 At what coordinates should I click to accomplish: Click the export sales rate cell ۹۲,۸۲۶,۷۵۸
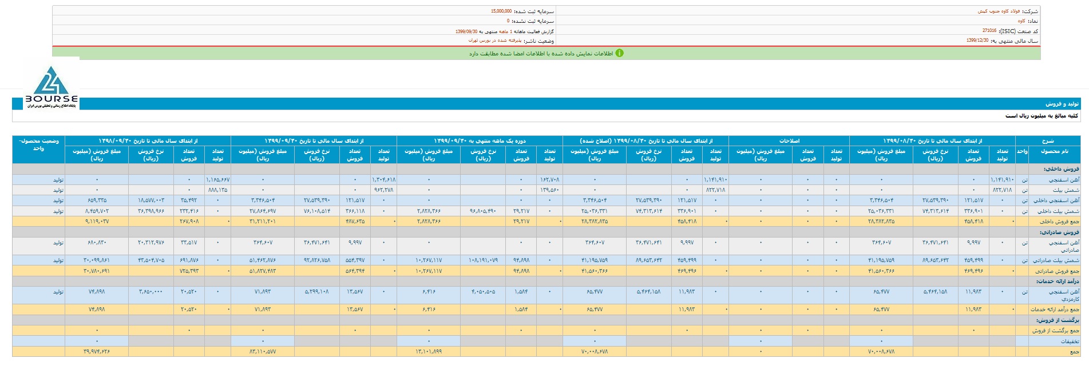[x=316, y=260]
